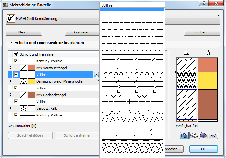
Task: Click the checkmark header icon in layer list
Action: (16, 54)
